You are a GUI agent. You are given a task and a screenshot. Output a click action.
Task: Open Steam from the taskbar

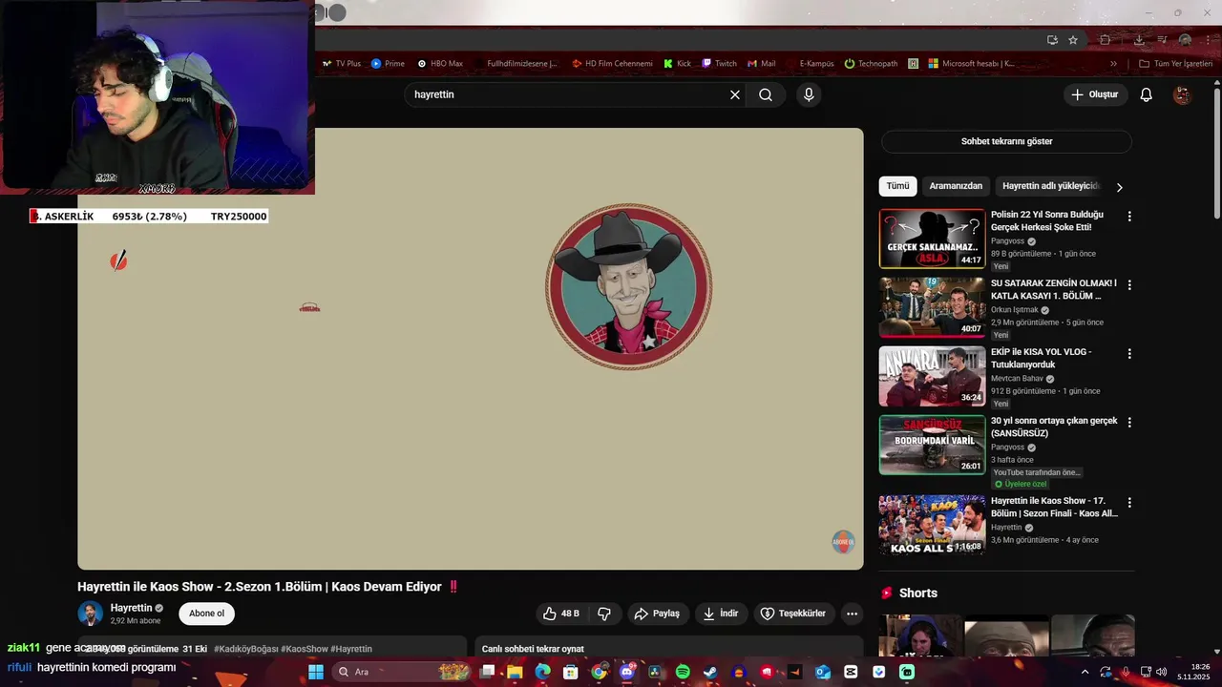710,672
